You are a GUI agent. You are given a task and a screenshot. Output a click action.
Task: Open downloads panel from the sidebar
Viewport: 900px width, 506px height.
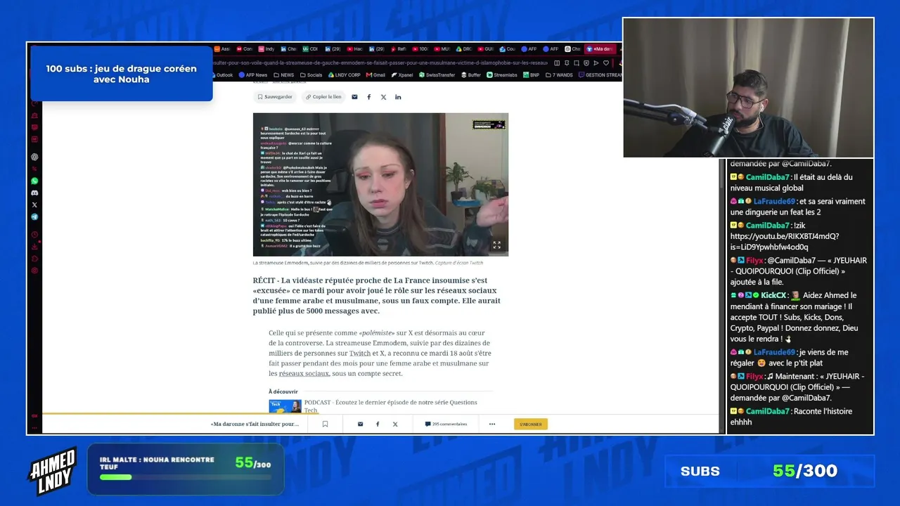click(x=34, y=247)
